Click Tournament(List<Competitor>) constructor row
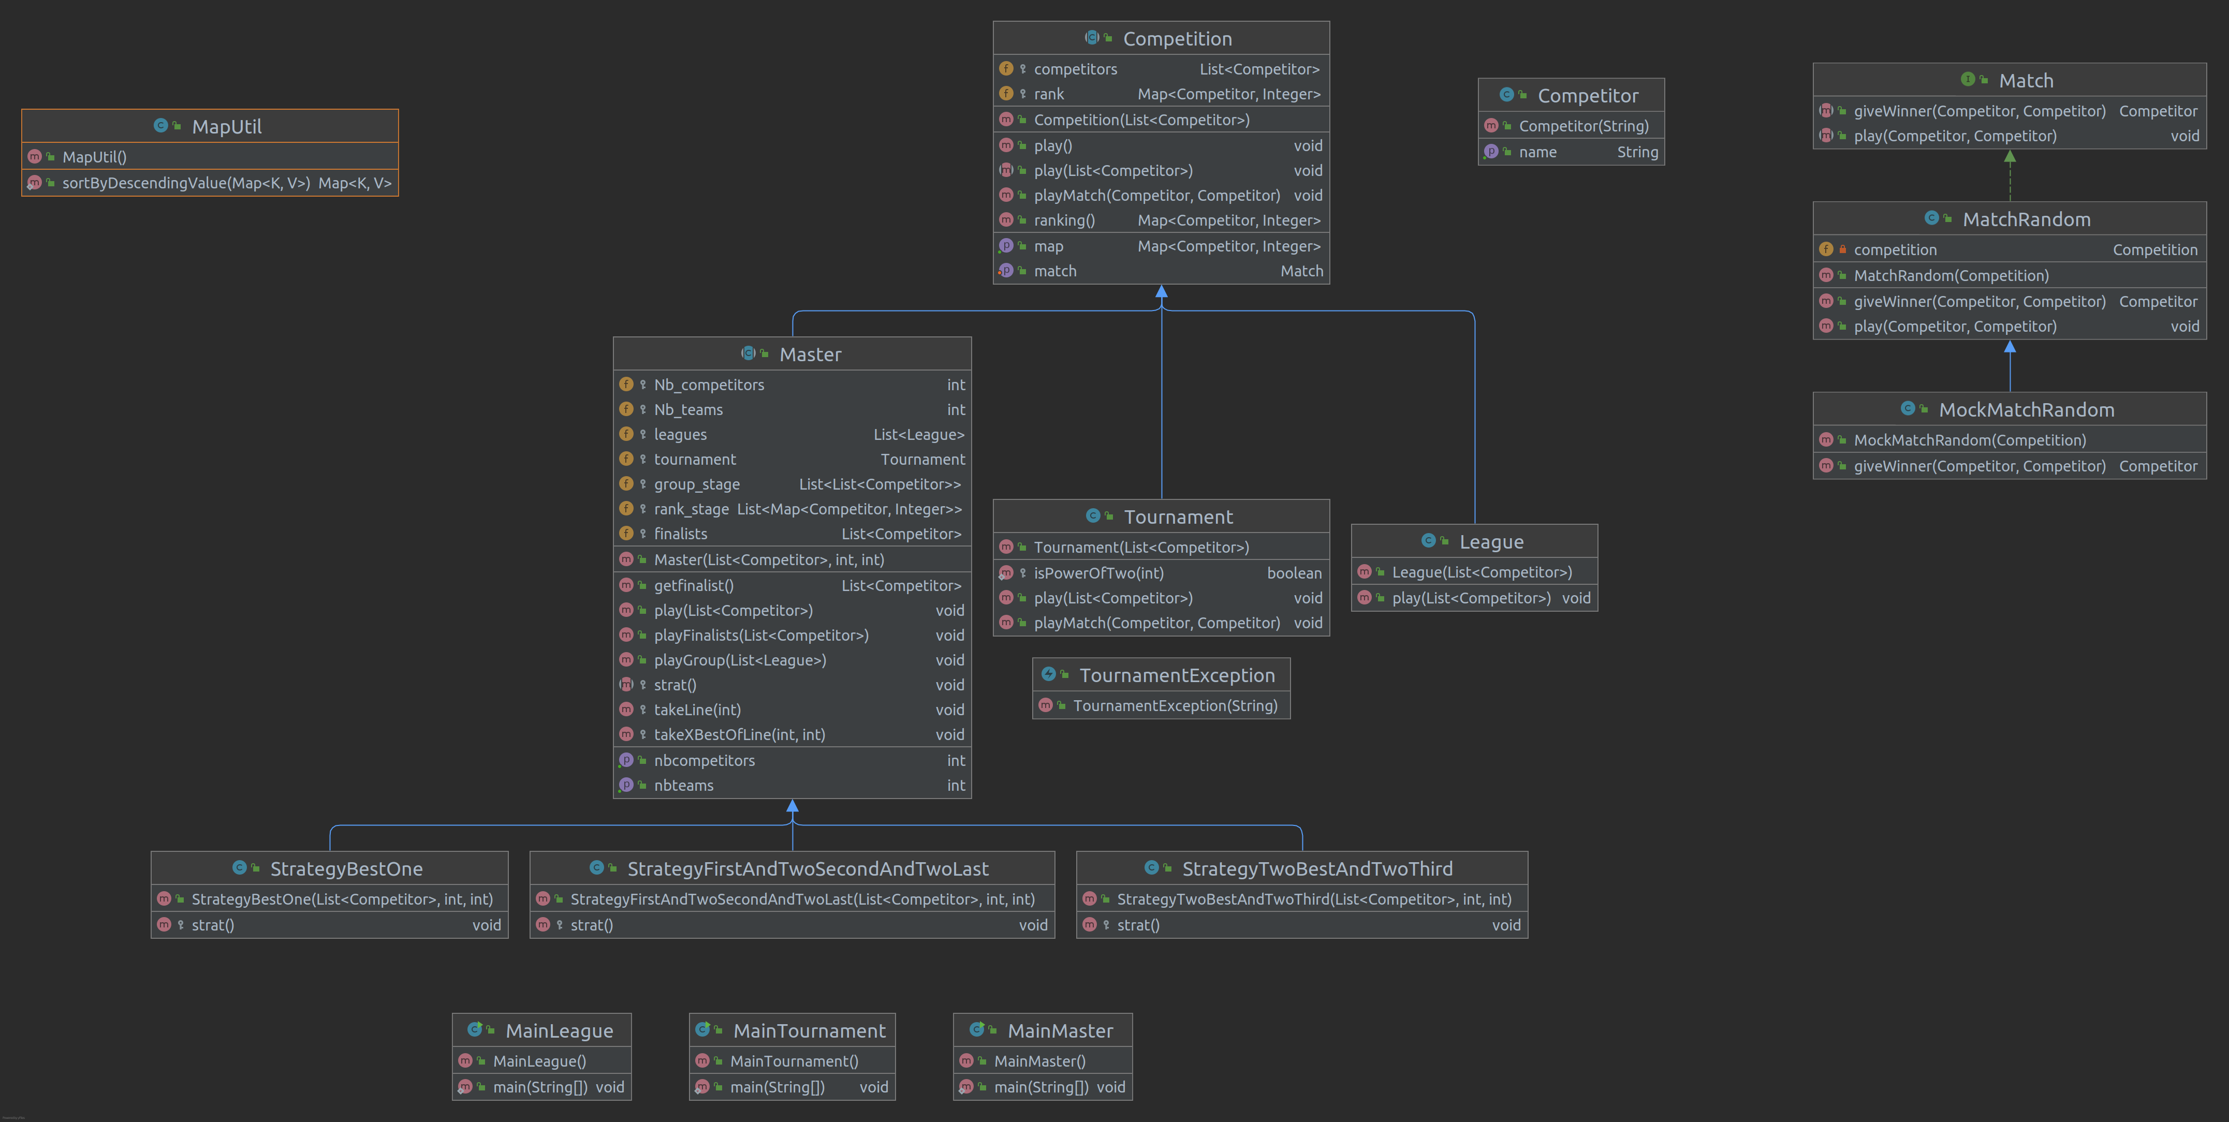The height and width of the screenshot is (1122, 2229). pos(1161,548)
